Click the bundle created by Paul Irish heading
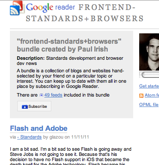Viewport: 159px width, 165px height. (x=69, y=45)
